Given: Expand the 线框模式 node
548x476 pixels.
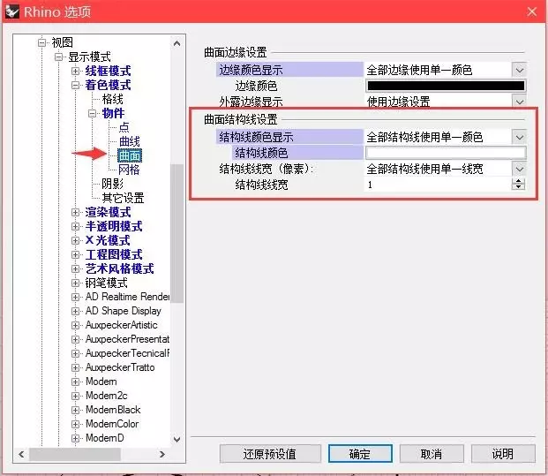Looking at the screenshot, I should pyautogui.click(x=75, y=71).
